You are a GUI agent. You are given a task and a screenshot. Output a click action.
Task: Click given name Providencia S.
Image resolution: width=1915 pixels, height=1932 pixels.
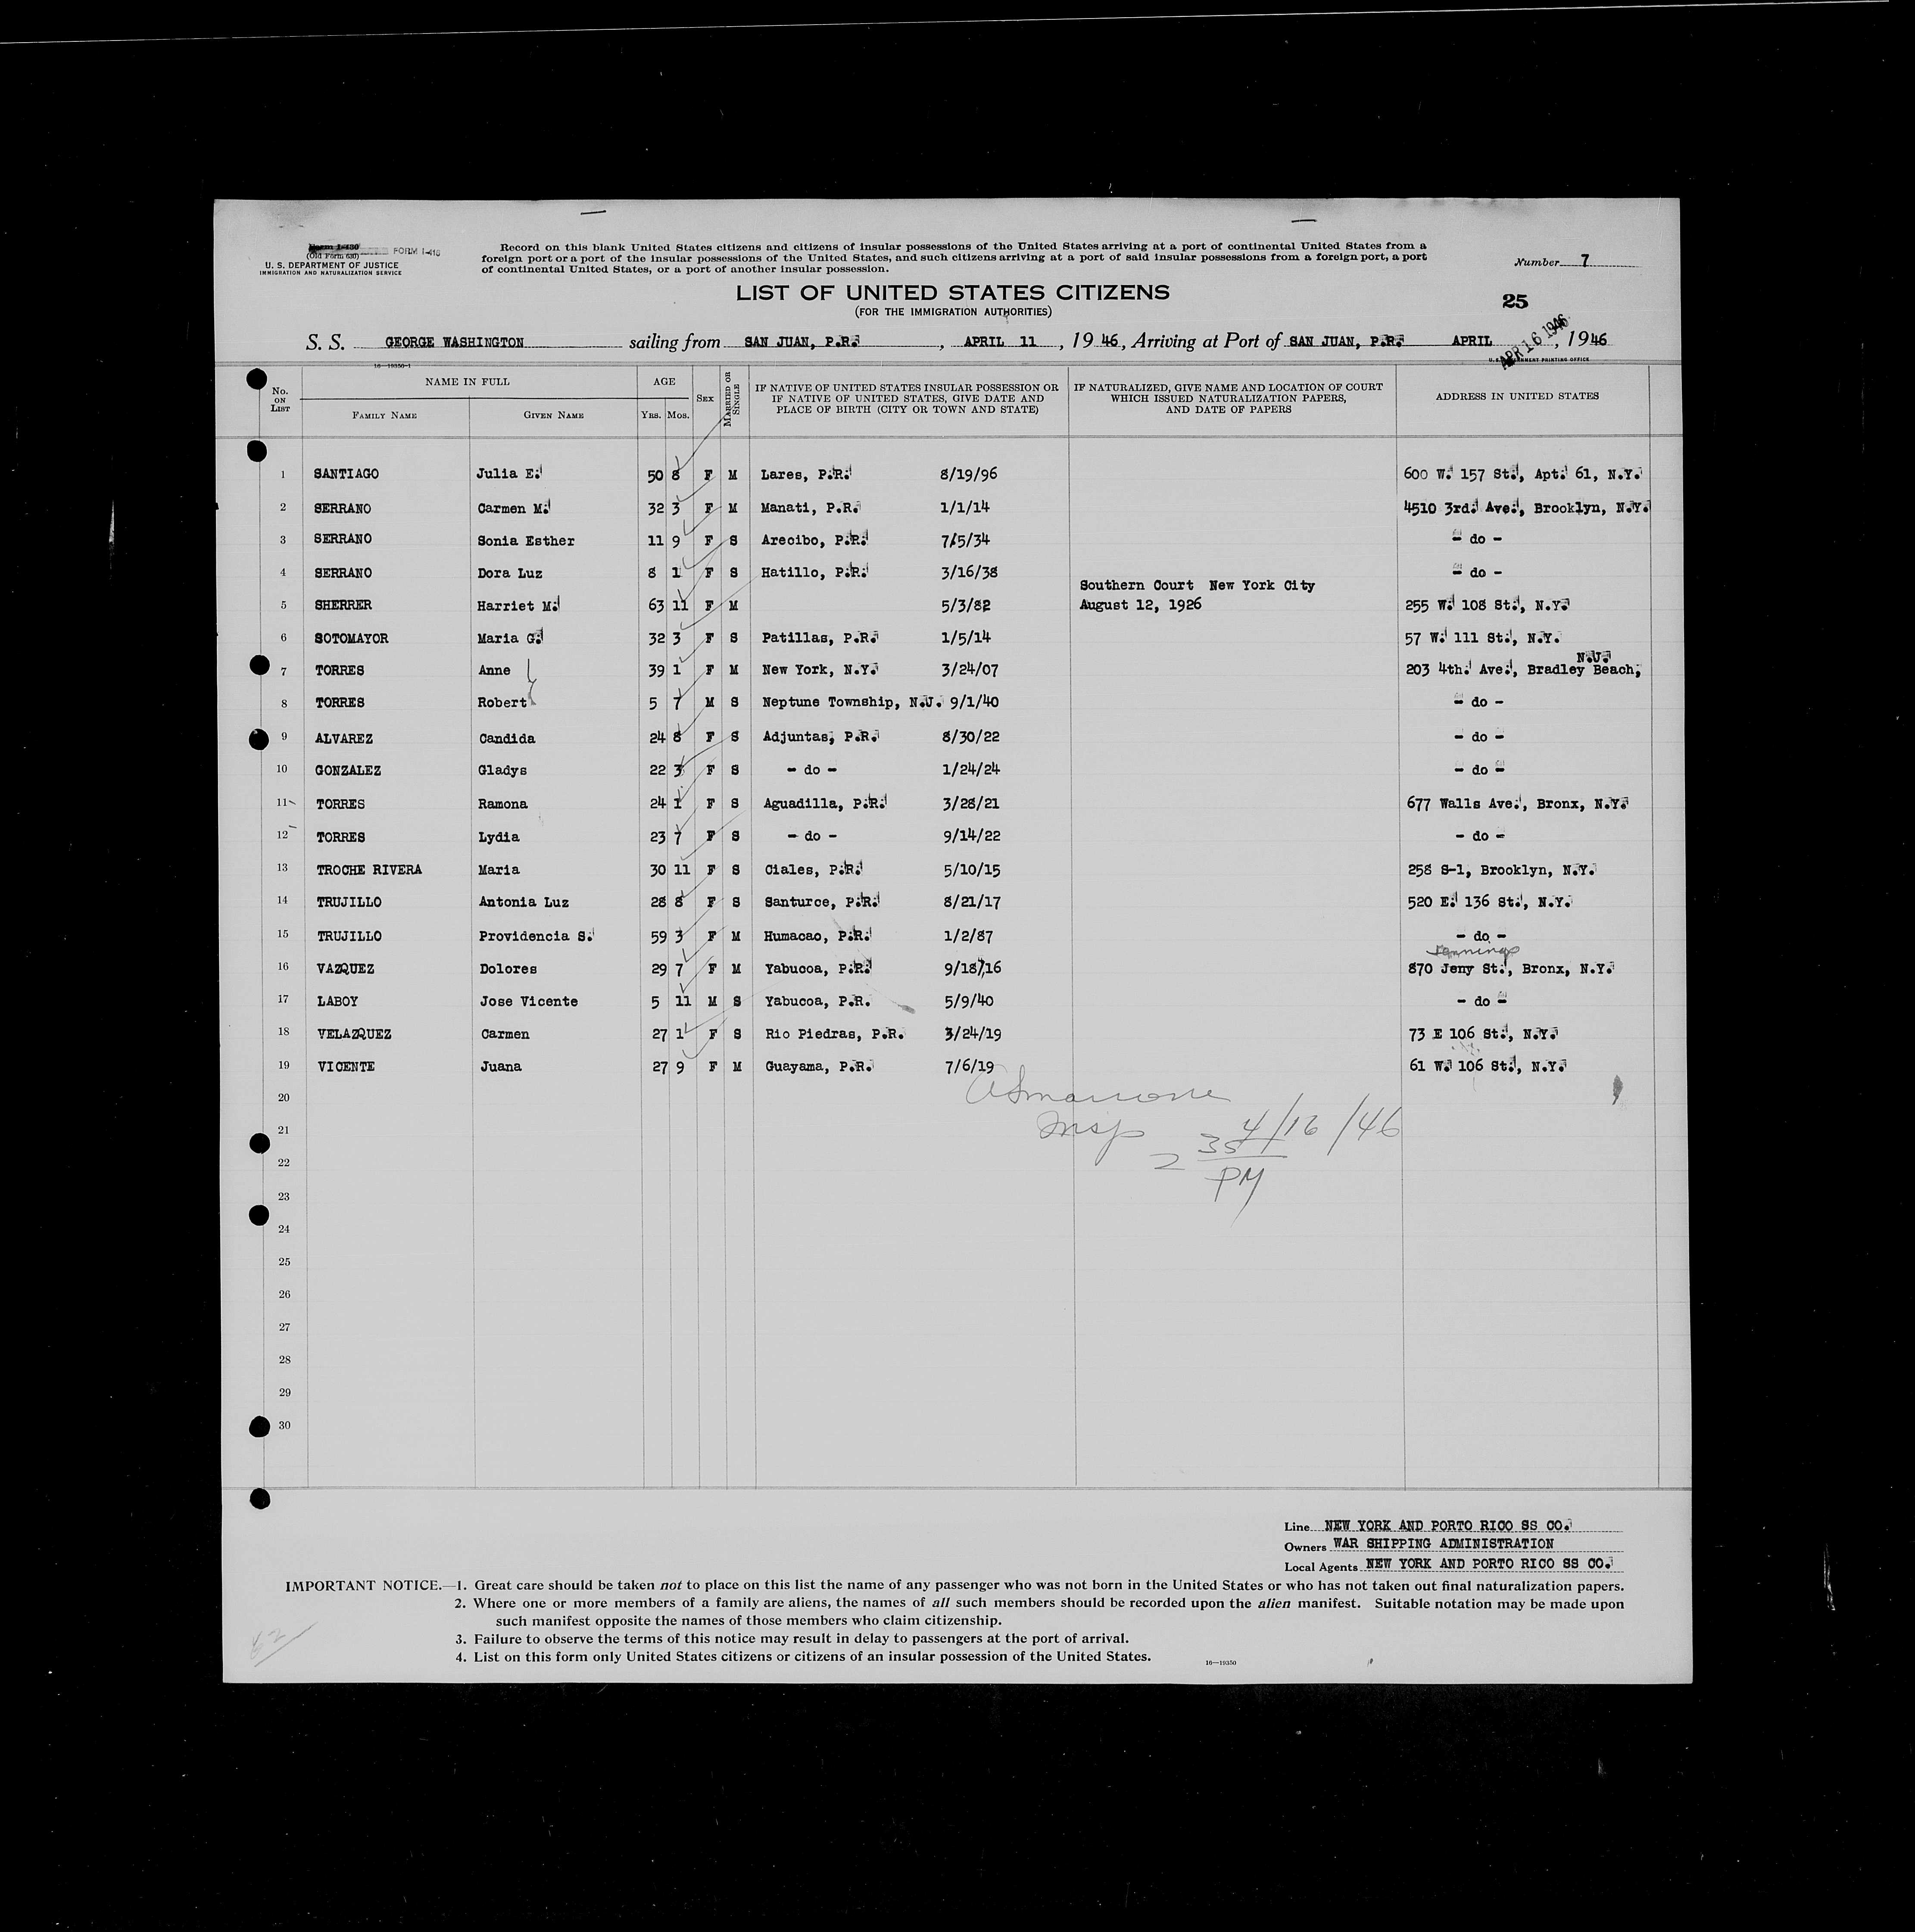[536, 936]
